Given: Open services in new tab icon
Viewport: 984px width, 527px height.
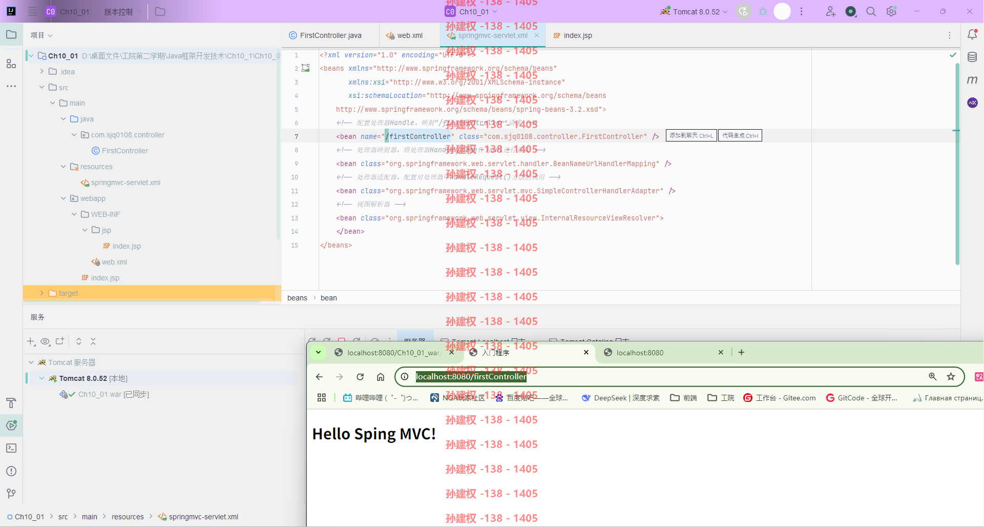Looking at the screenshot, I should [60, 341].
